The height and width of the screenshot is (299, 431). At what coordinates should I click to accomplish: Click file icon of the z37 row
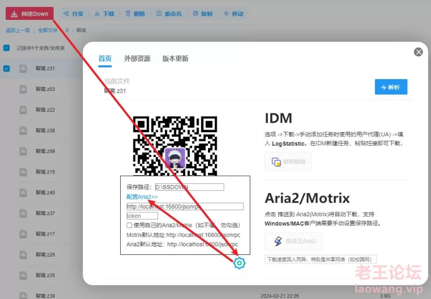[x=23, y=213]
